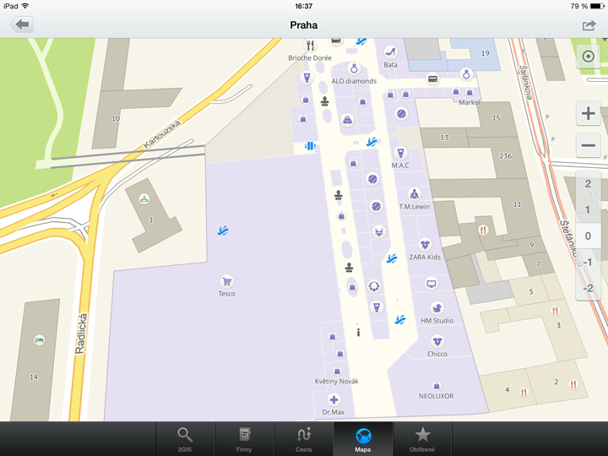Tap the information point icon
This screenshot has height=456, width=608.
(x=359, y=333)
